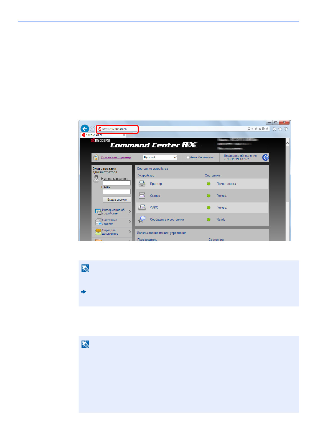
Task: Click the Имя пользователя input field
Action: pyautogui.click(x=117, y=183)
